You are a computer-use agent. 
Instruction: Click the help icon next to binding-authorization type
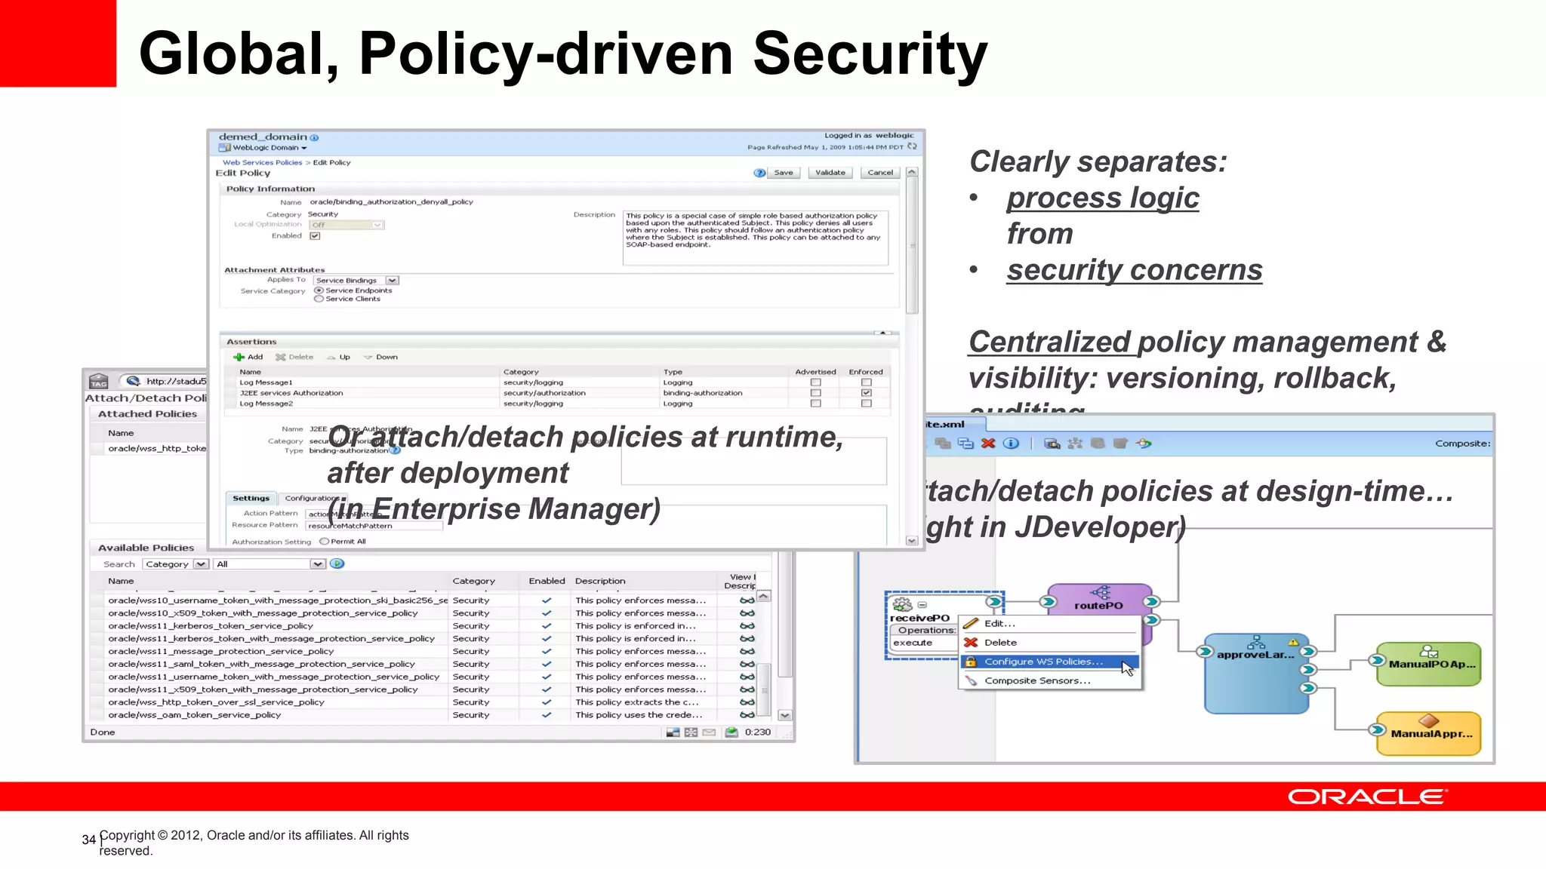[395, 450]
